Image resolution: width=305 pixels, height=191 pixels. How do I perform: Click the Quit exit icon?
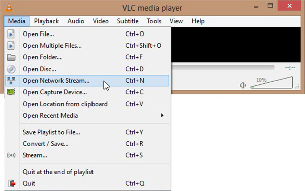click(x=12, y=183)
